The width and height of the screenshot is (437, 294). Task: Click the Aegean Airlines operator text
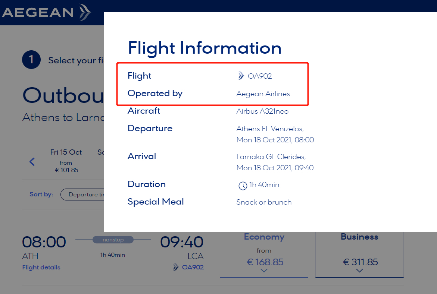[x=263, y=94]
